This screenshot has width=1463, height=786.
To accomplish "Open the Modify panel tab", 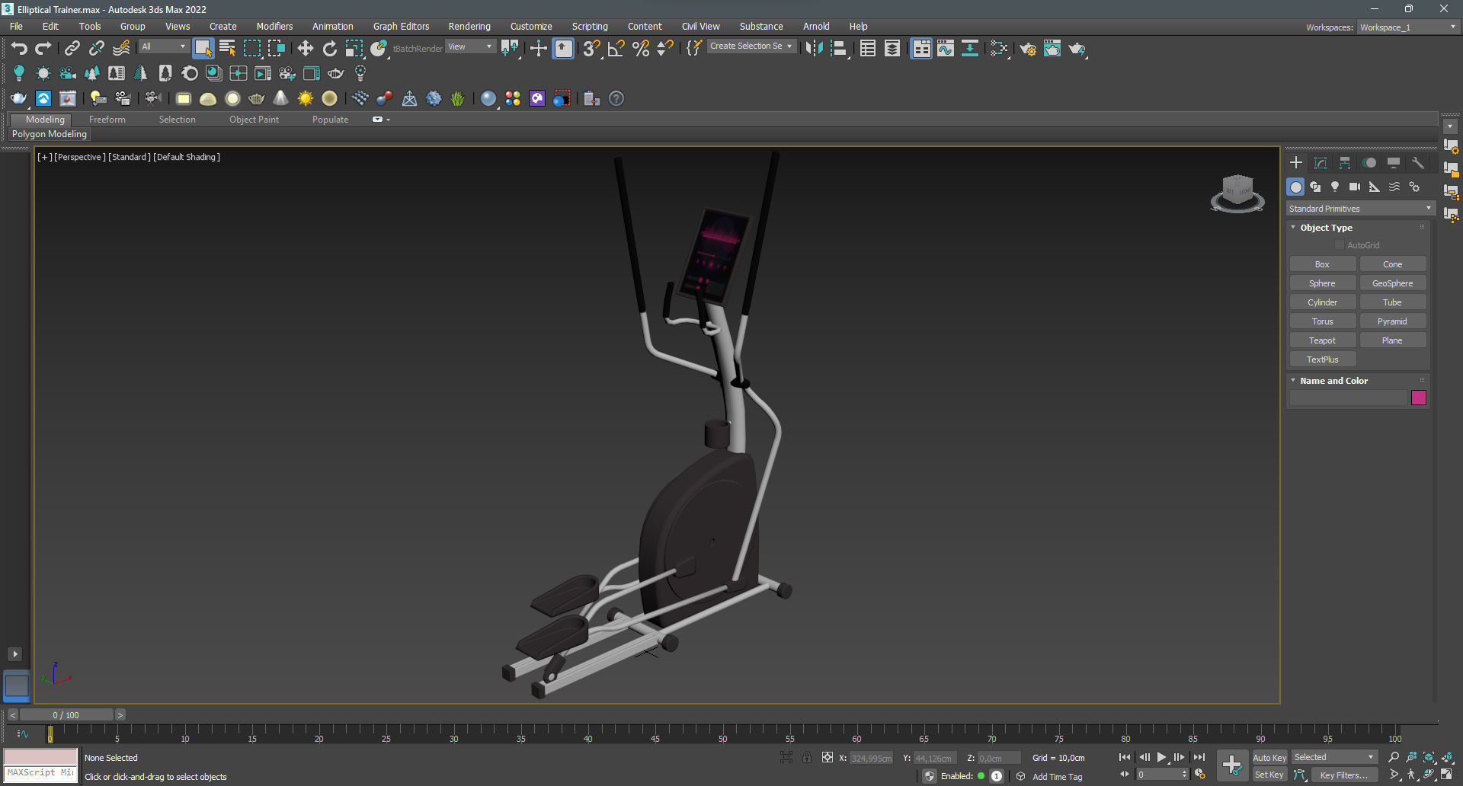I will (1321, 163).
